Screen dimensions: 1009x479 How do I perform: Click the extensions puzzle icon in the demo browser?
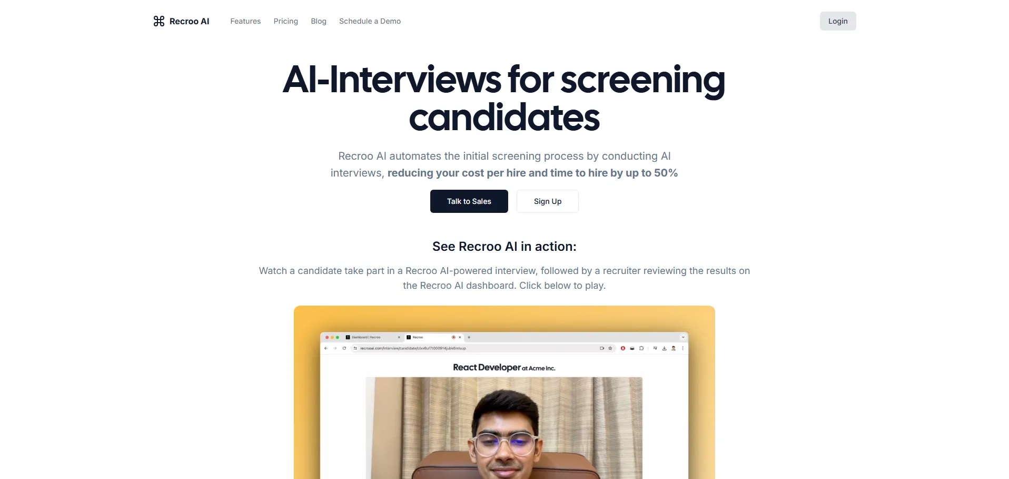click(x=641, y=348)
